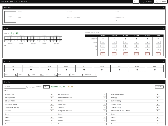168x126 pixels.
Task: Click Diagnose Illness skill value box
Action: (x=105, y=111)
